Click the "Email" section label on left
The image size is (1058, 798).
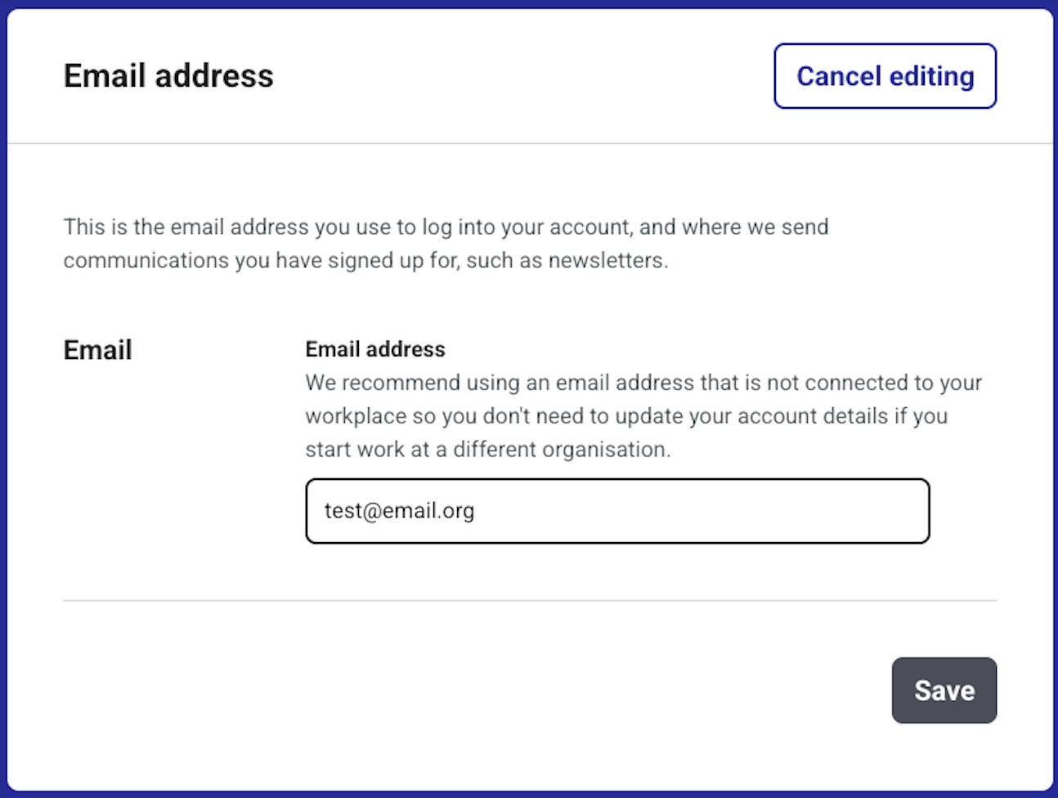98,350
